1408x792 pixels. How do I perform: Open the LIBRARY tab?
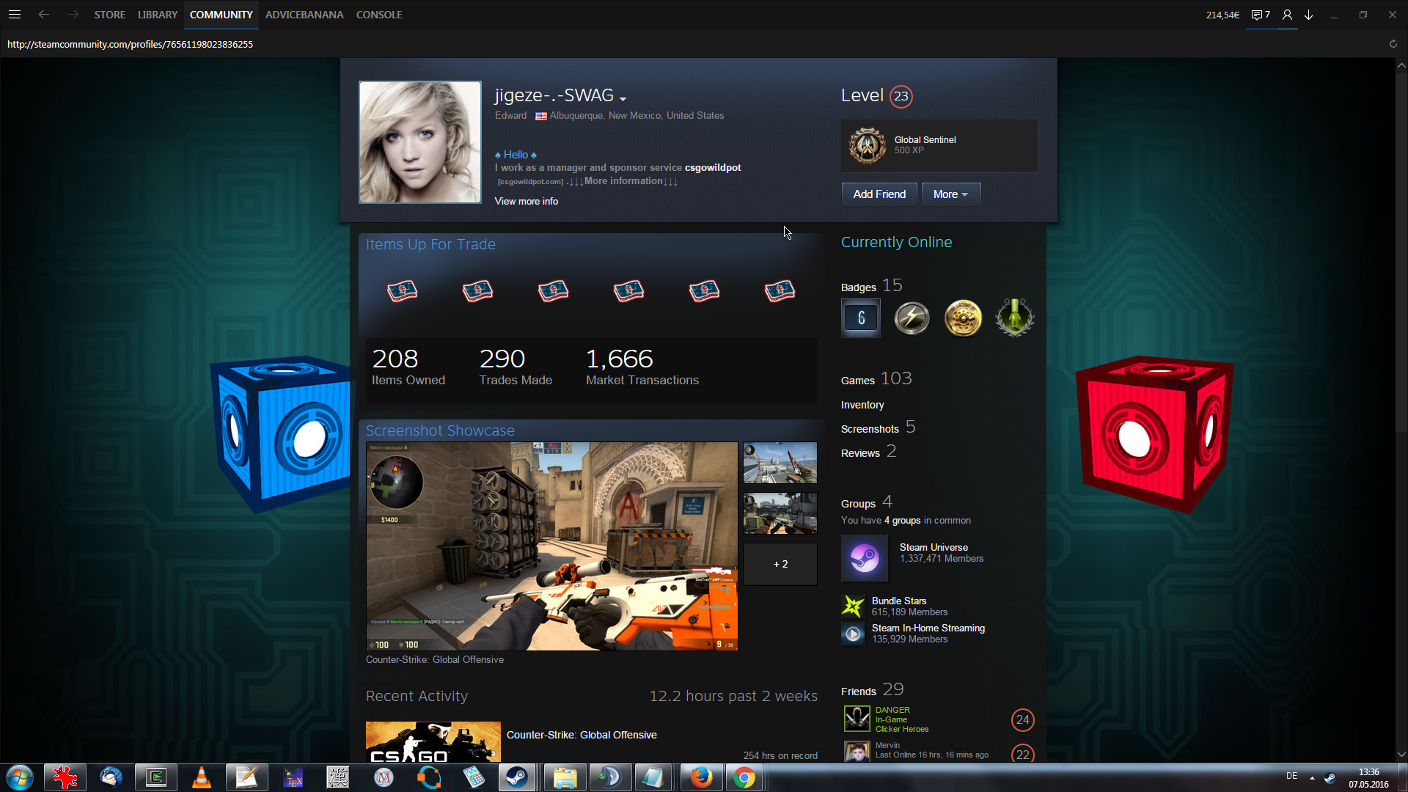point(158,15)
